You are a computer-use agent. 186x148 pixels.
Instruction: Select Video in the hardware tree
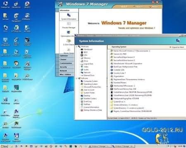(x=85, y=67)
